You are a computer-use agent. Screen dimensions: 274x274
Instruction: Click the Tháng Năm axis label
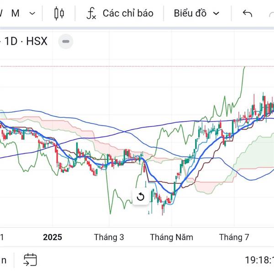pyautogui.click(x=171, y=237)
